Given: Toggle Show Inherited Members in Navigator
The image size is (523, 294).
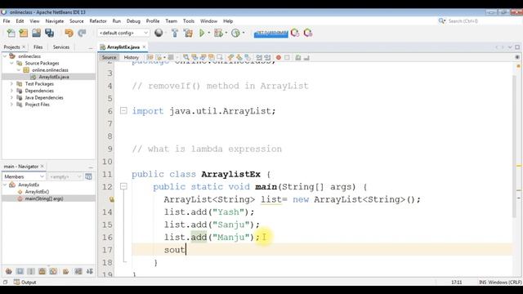Looking at the screenshot, I should [9, 271].
